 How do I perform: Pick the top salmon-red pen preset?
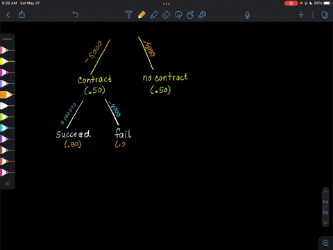click(7, 50)
